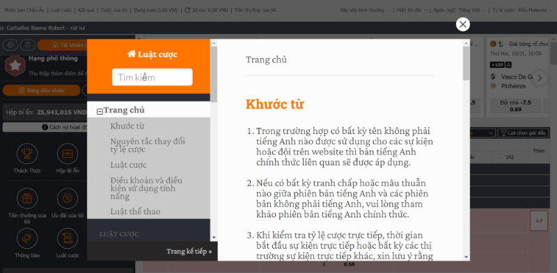Viewport: 557px width, 273px height.
Task: Click the Thách Thức trophy icon
Action: (x=27, y=154)
